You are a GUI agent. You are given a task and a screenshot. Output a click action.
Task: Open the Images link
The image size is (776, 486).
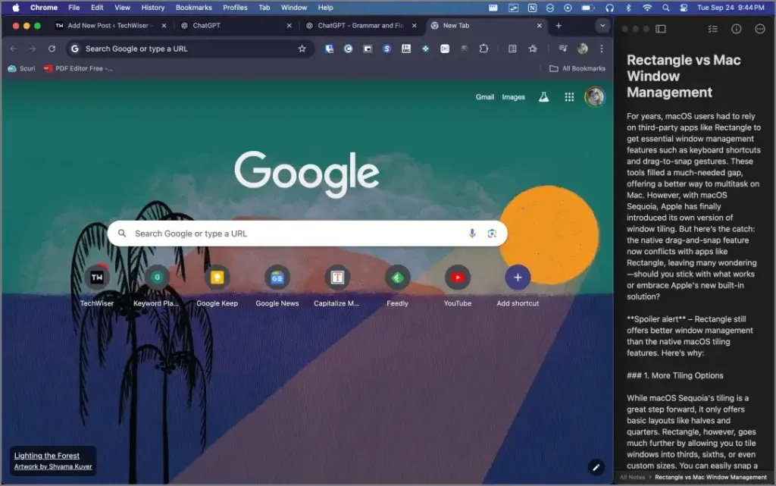[x=513, y=97]
